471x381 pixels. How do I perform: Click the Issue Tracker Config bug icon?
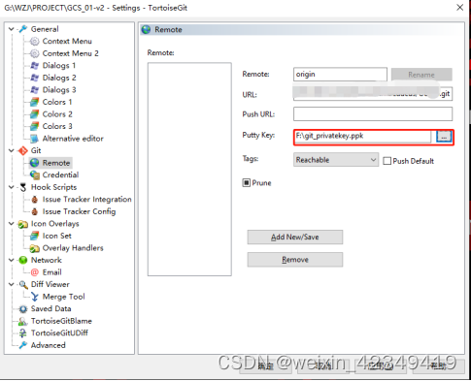click(35, 211)
